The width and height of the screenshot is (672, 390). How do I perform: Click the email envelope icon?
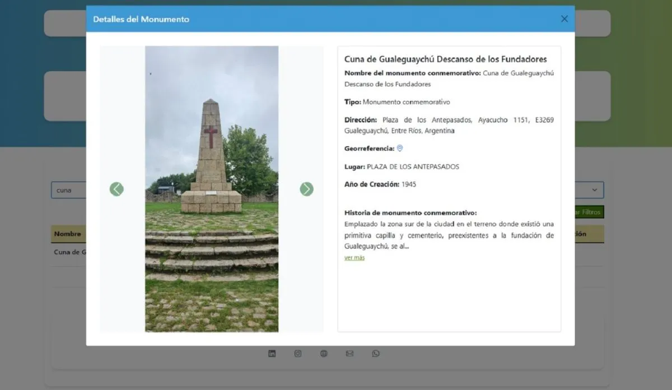point(350,354)
